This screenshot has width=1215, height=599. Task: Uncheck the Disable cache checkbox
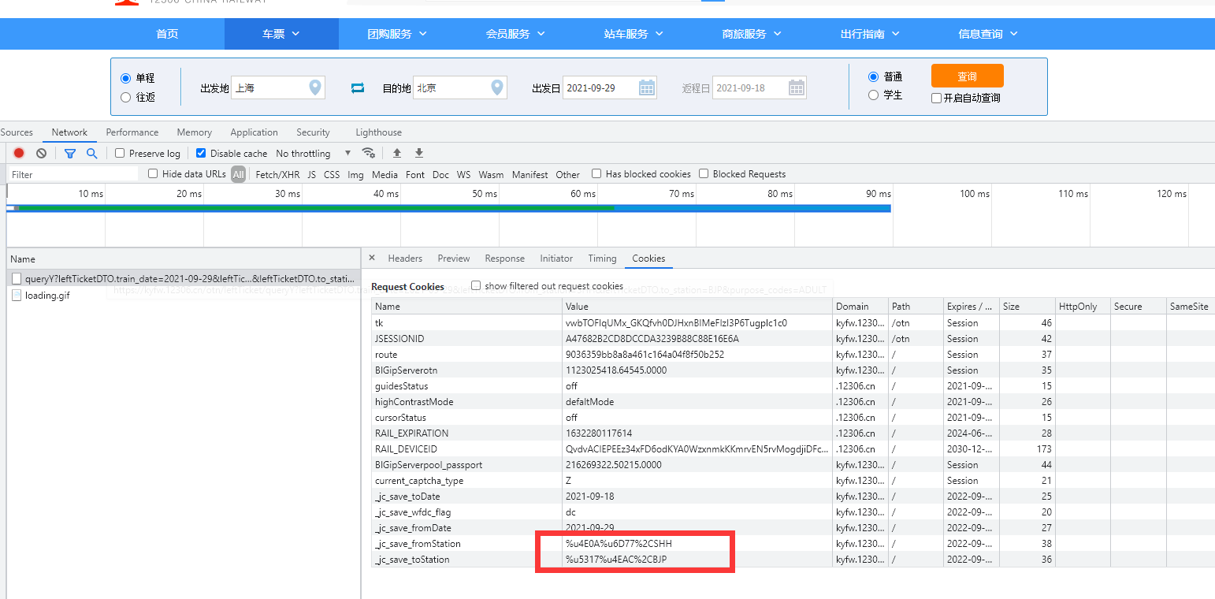(x=201, y=153)
